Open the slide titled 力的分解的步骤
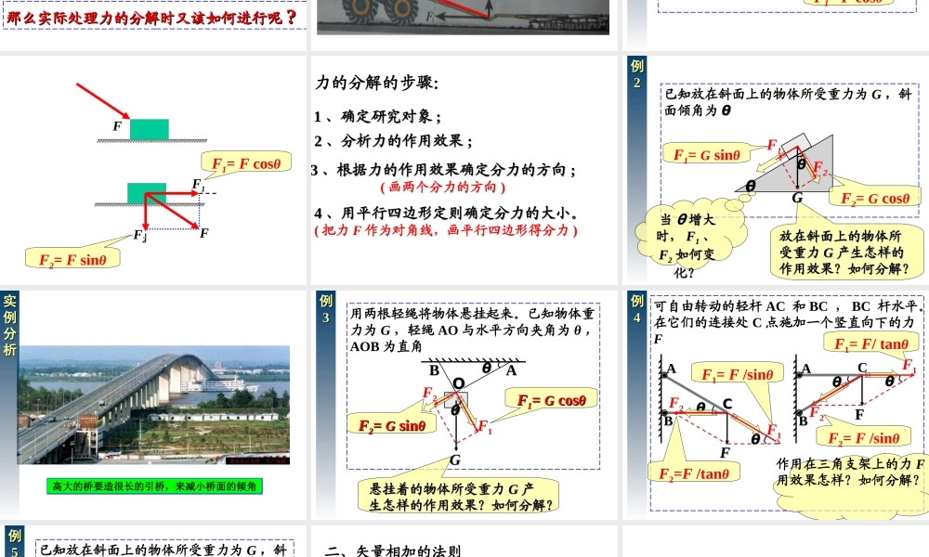This screenshot has width=929, height=557. pyautogui.click(x=464, y=170)
